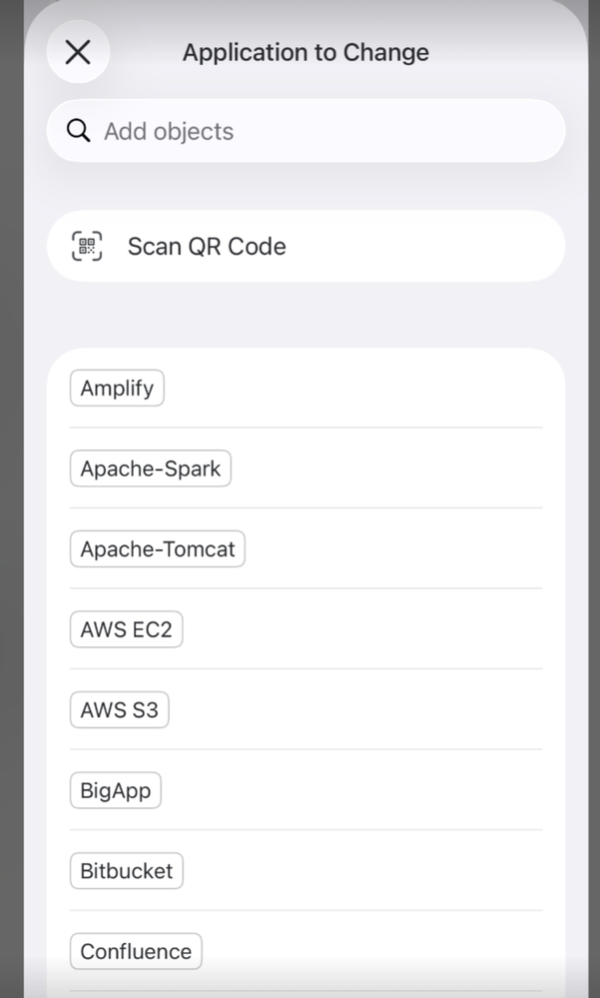The height and width of the screenshot is (998, 600).
Task: Choose the AWS S3 entry
Action: tap(119, 709)
